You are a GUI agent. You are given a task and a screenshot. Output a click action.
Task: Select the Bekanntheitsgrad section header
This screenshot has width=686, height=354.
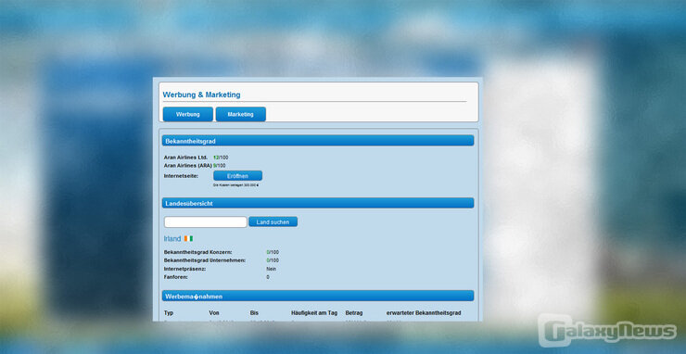318,141
